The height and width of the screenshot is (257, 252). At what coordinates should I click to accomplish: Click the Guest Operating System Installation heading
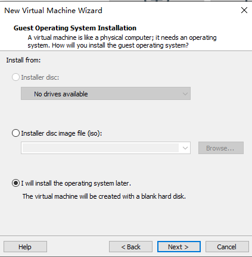(x=75, y=28)
